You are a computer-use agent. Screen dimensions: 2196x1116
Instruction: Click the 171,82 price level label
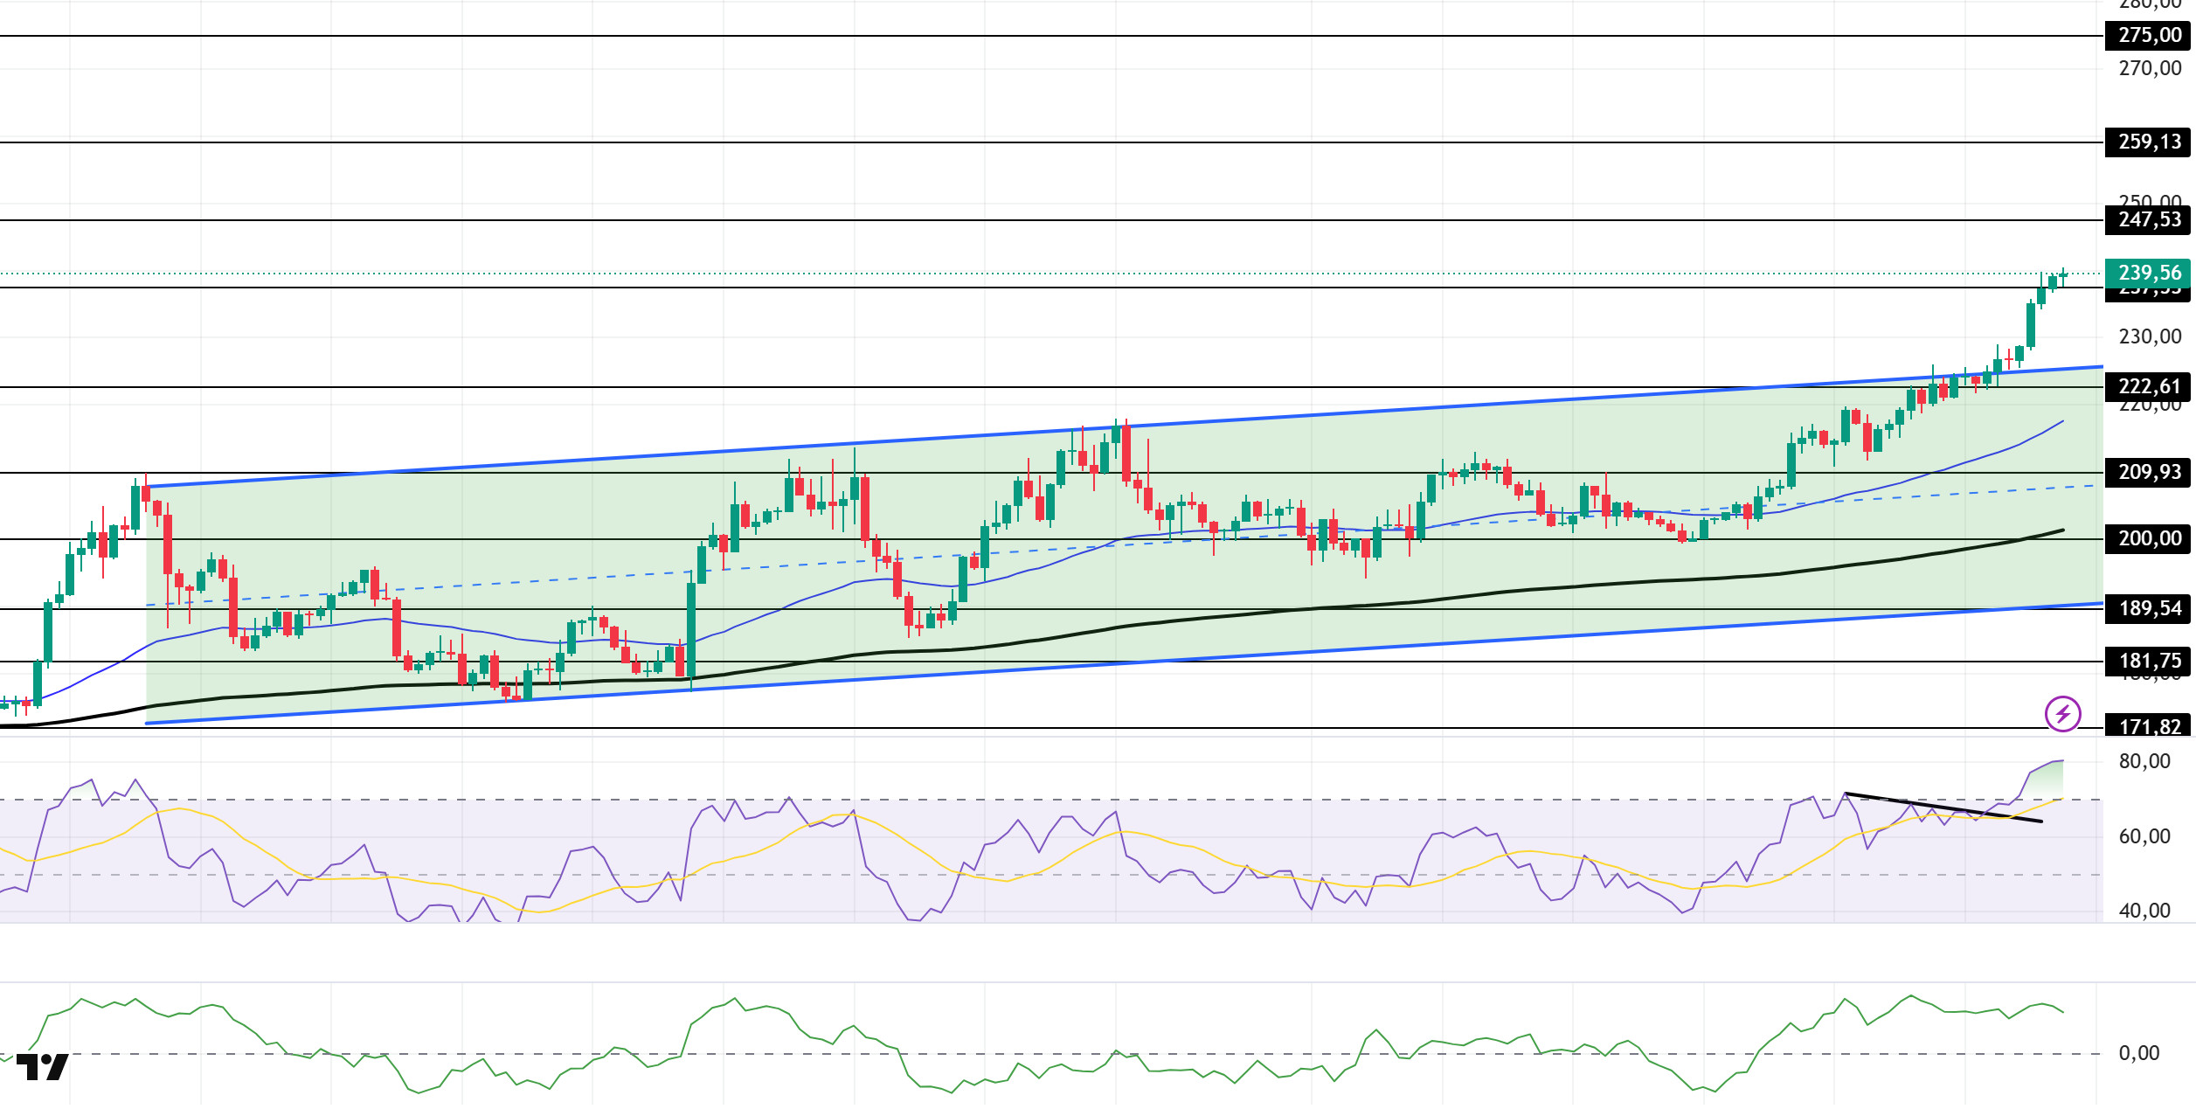pyautogui.click(x=2149, y=726)
